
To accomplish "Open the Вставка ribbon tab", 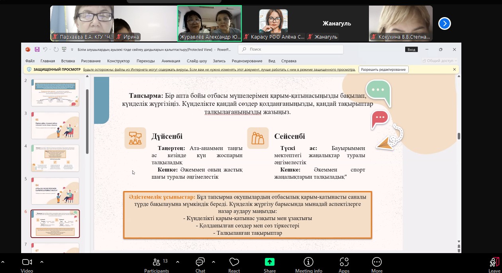I will click(68, 61).
